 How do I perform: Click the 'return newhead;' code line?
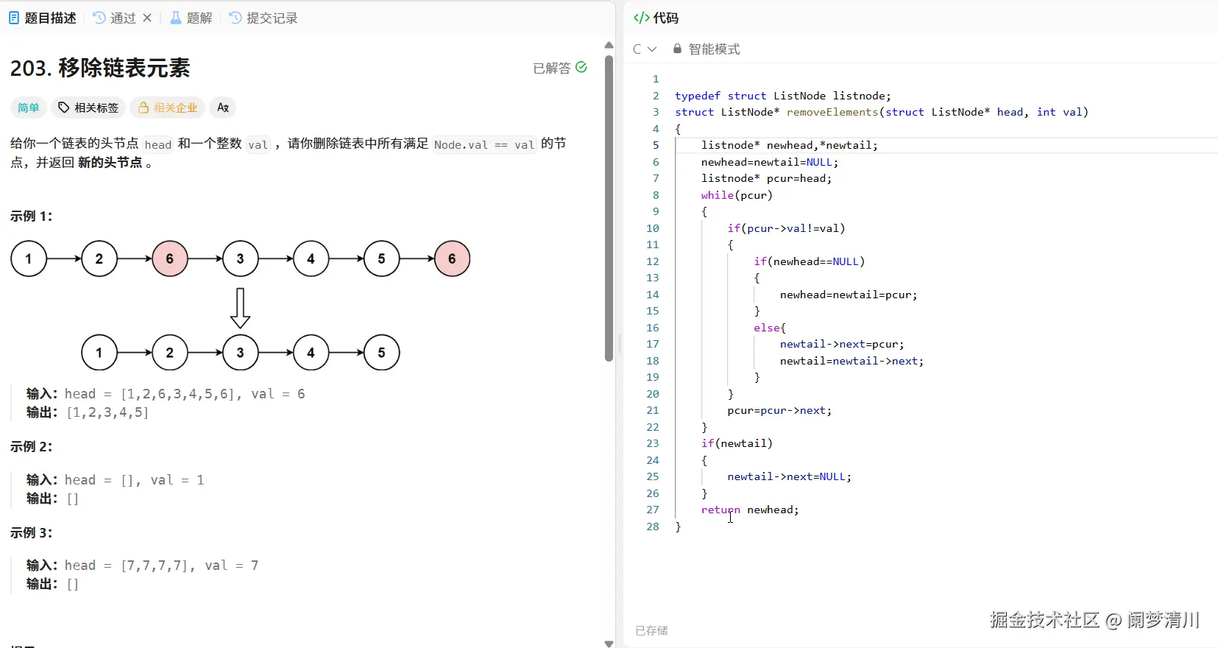click(750, 510)
